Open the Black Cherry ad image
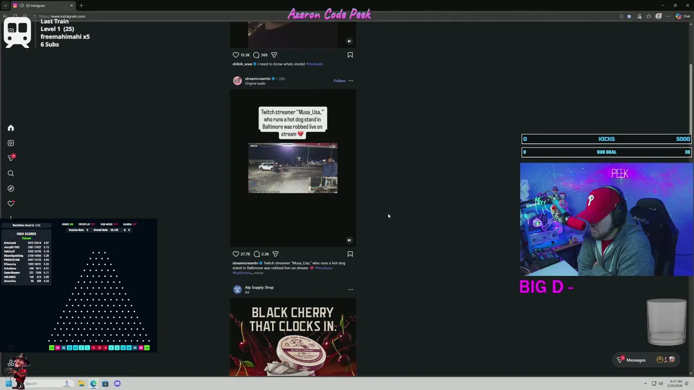 click(293, 338)
